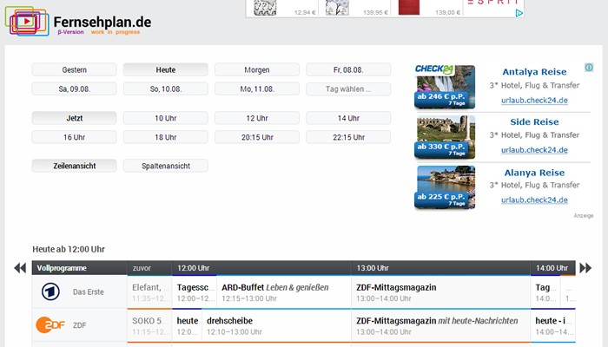Viewport: 608px width, 347px height.
Task: Open heute program at 12:00 on ZDF
Action: pyautogui.click(x=187, y=325)
